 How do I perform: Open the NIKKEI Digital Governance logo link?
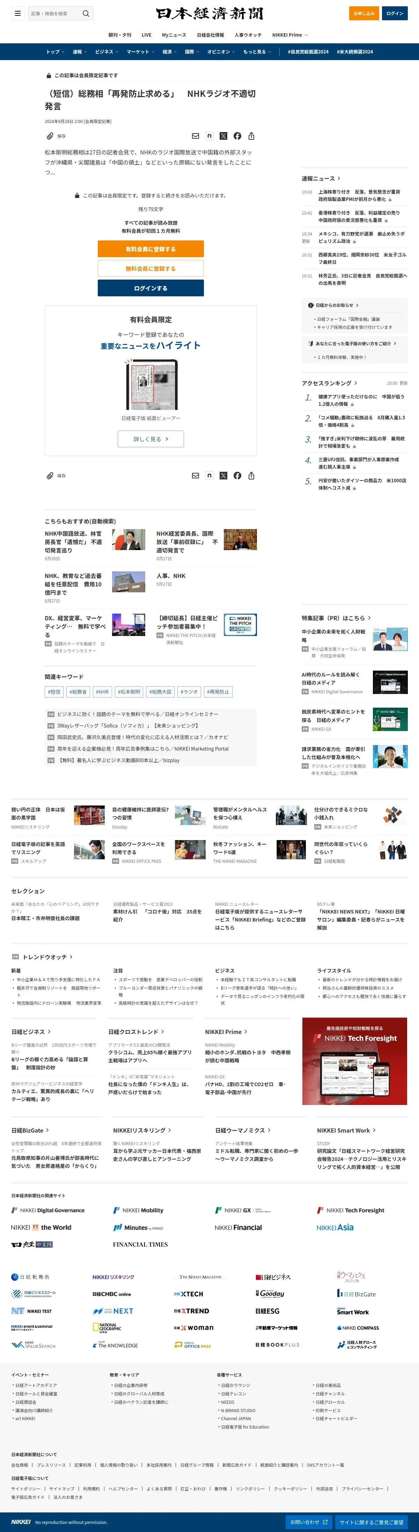click(48, 1210)
